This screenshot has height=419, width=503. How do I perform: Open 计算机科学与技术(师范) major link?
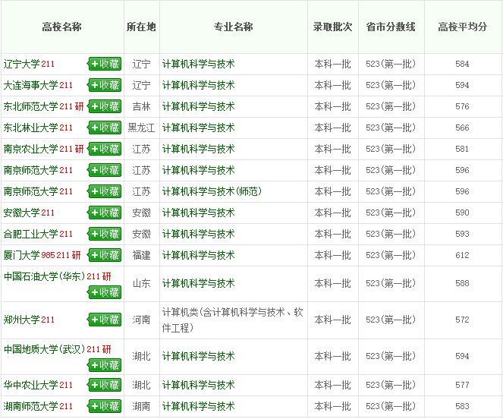point(212,191)
